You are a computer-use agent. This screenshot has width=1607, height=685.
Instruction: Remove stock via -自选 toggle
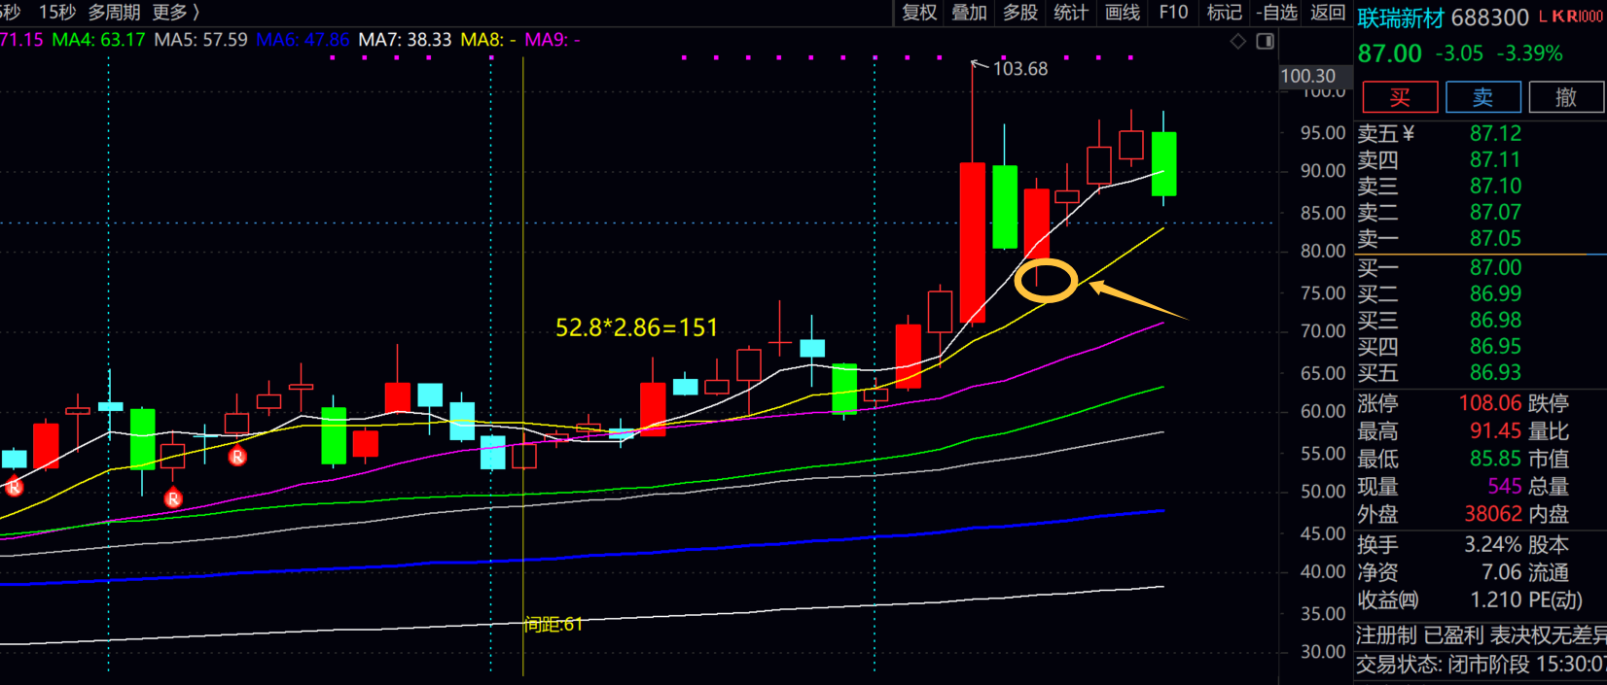[x=1276, y=13]
